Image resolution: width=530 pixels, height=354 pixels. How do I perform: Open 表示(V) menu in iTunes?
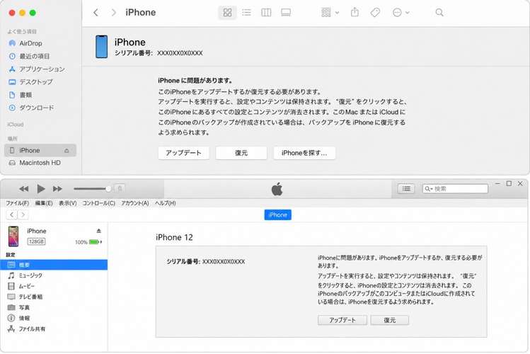(68, 203)
